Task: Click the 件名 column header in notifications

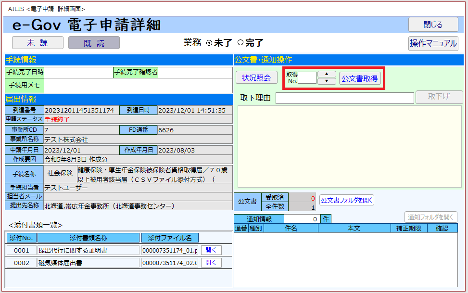Action: coord(291,229)
